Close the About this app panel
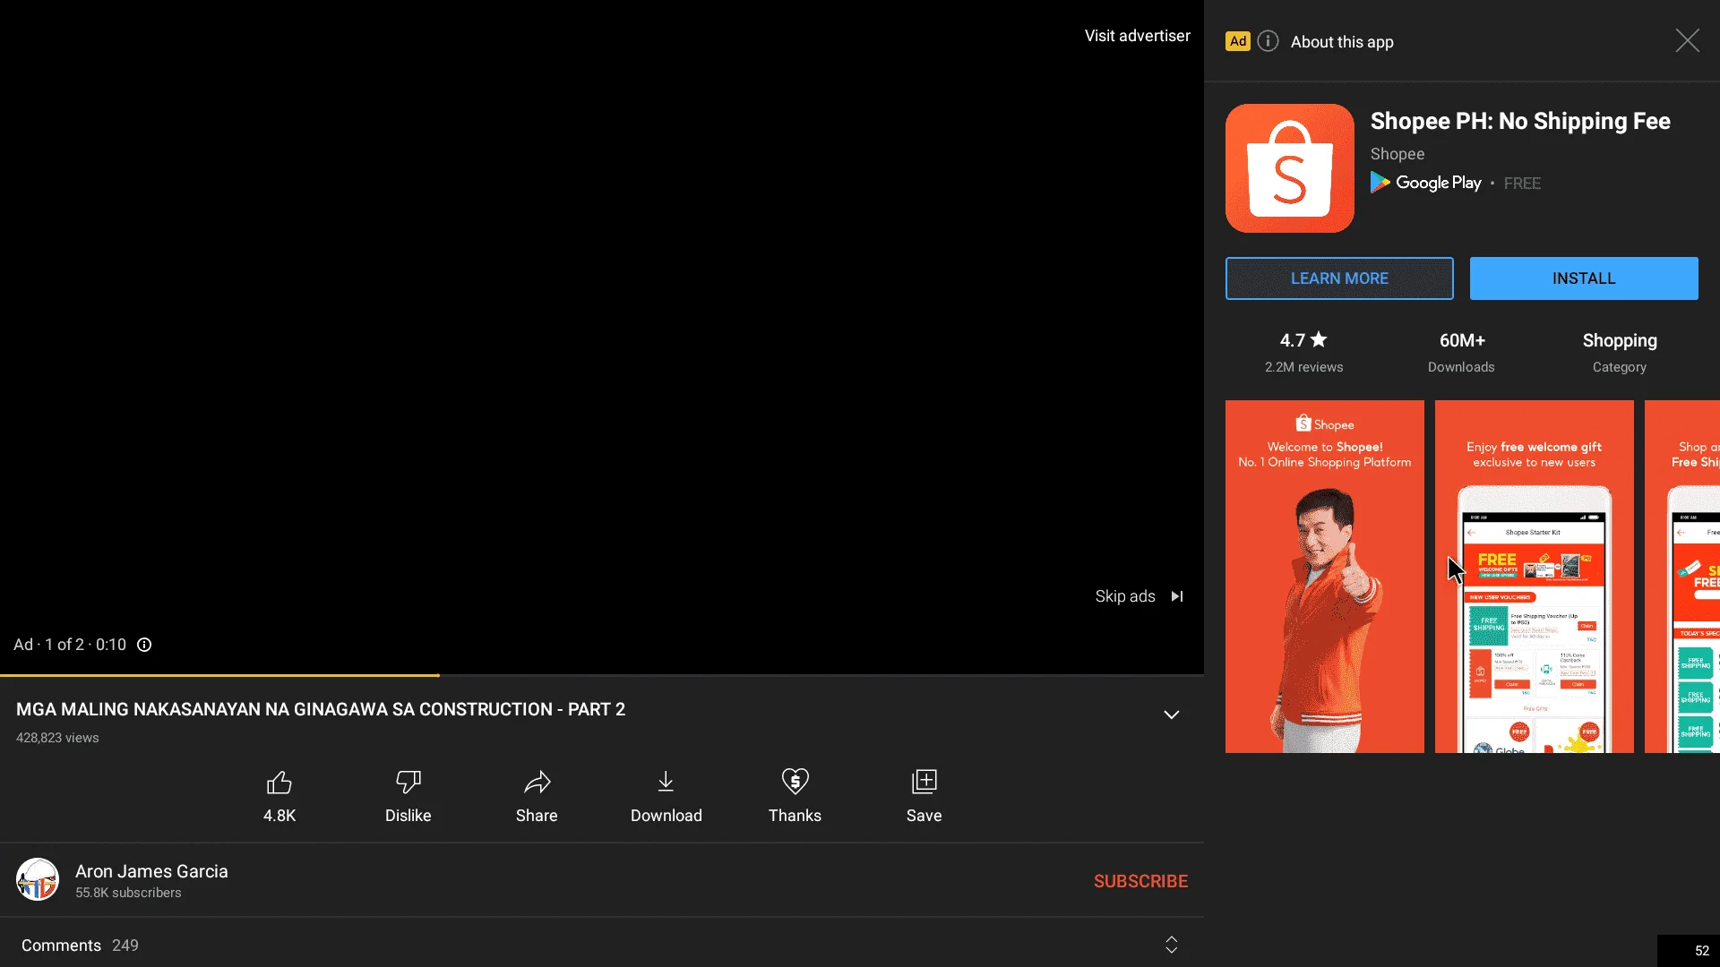The height and width of the screenshot is (967, 1720). coord(1687,40)
